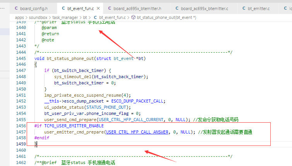This screenshot has height=166, width=292.
Task: Open the board_ac695x_btemitter.h tab
Action: 137,9
